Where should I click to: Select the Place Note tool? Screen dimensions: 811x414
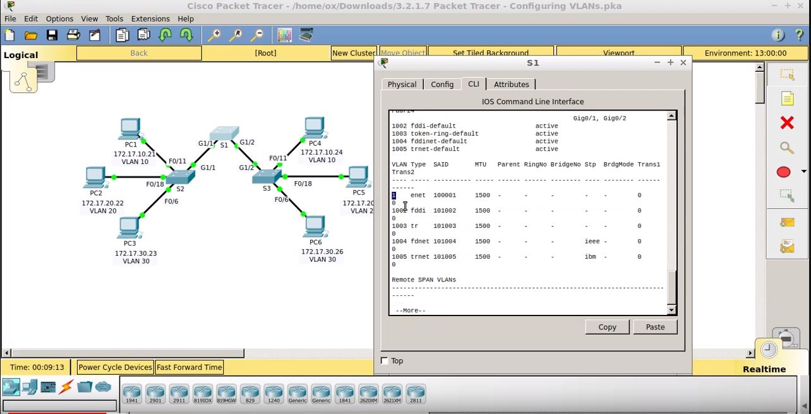(786, 98)
